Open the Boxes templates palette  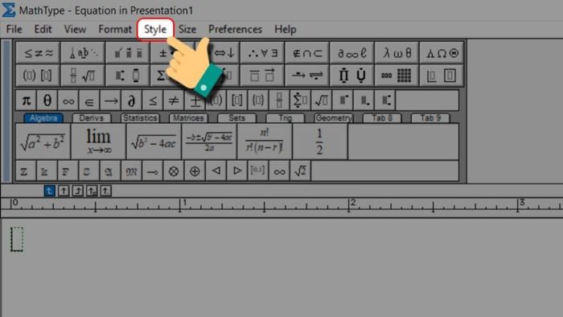coord(442,76)
